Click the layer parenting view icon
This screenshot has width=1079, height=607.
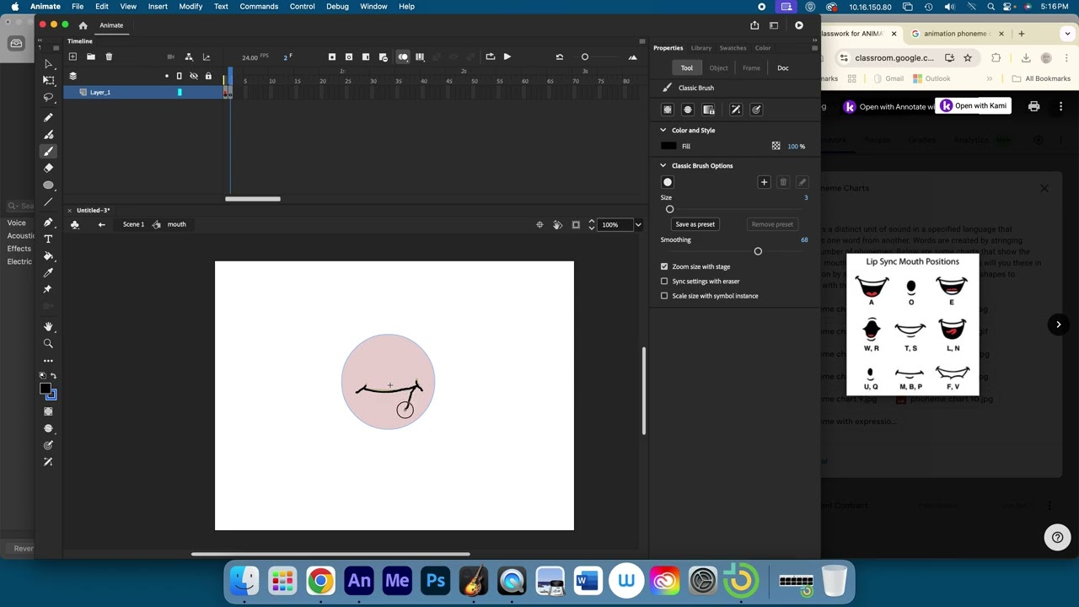pyautogui.click(x=189, y=56)
